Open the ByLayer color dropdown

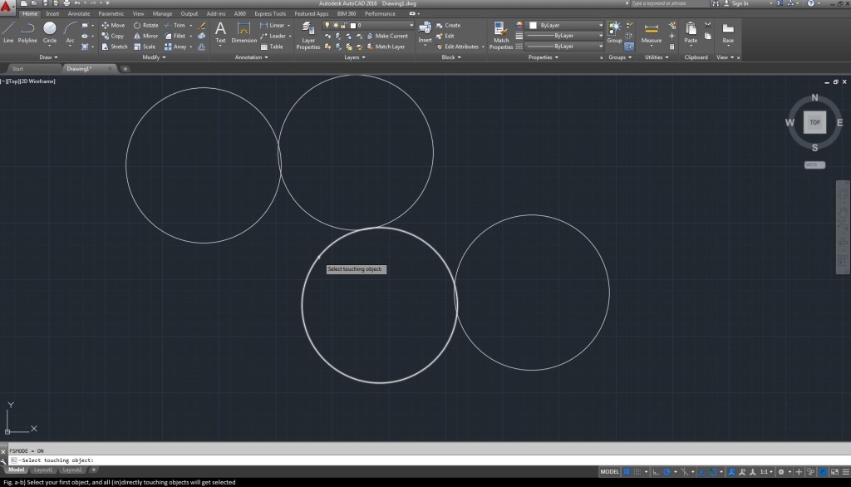click(x=599, y=26)
